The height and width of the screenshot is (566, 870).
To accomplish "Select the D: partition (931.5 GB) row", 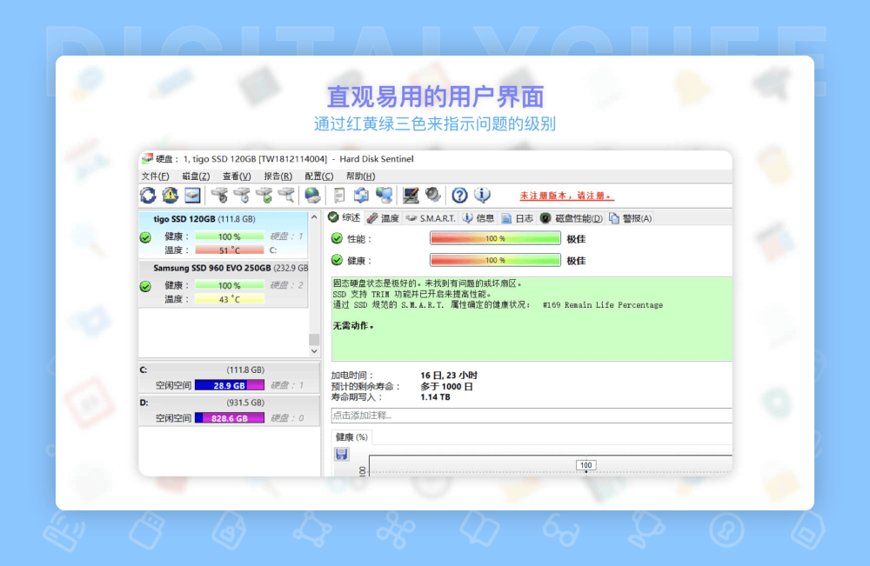I will (x=229, y=410).
